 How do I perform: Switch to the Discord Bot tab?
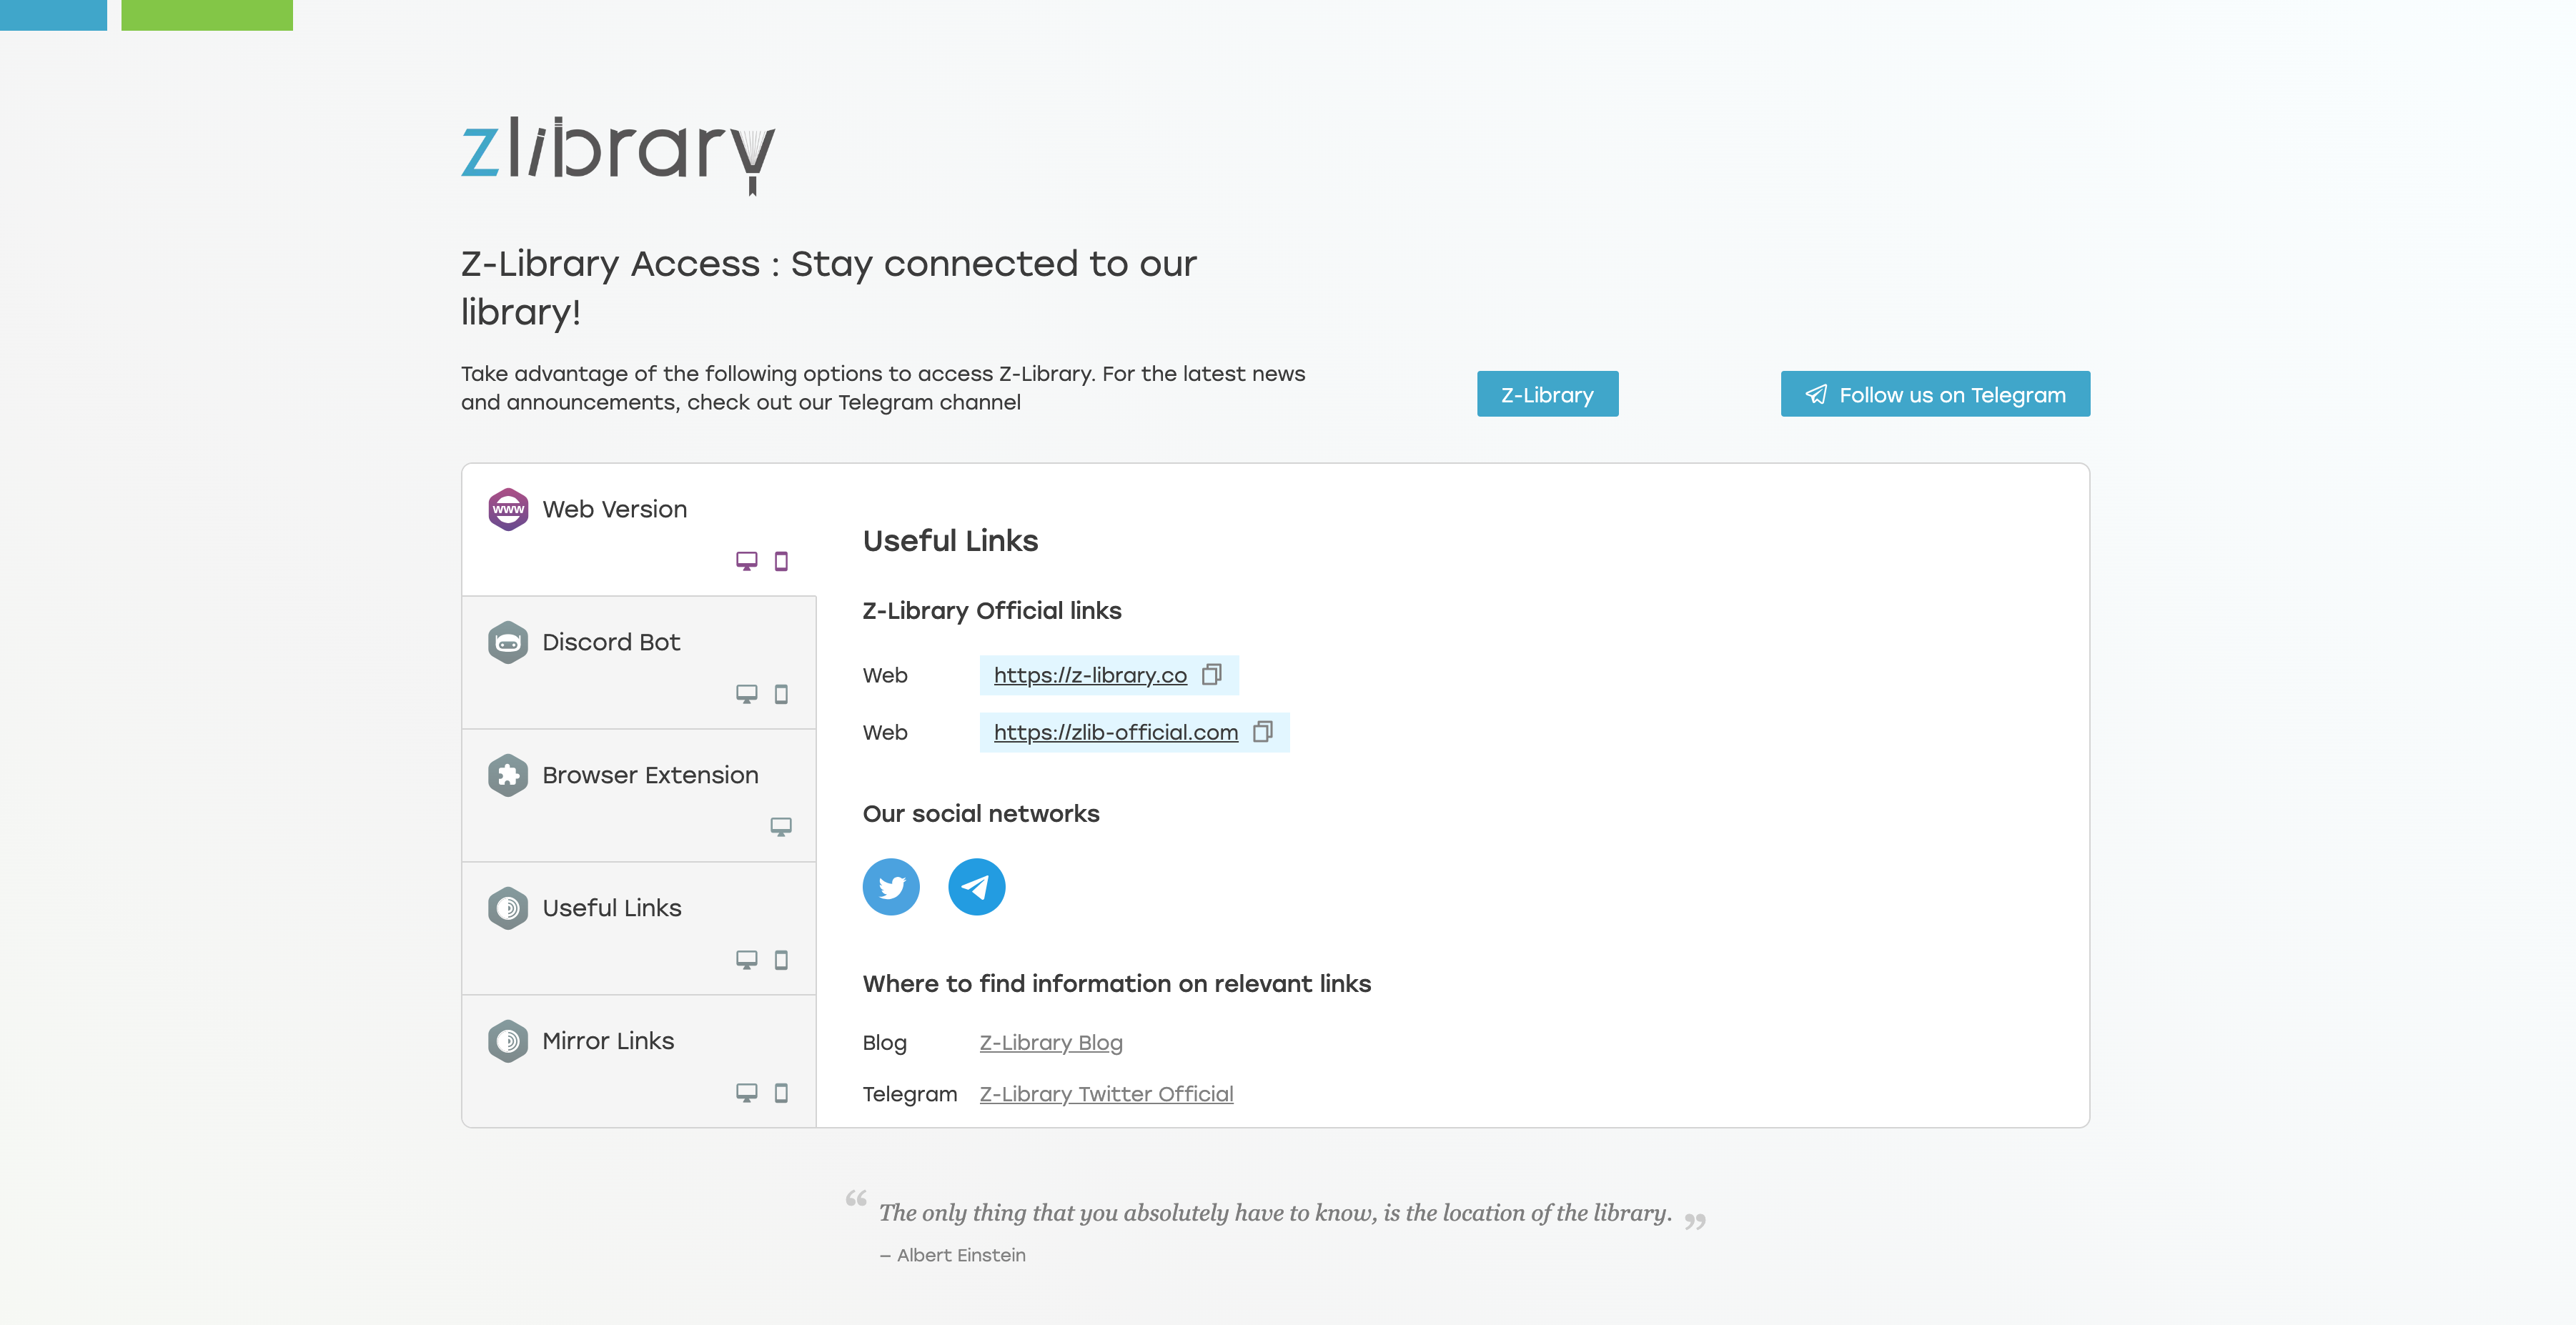pos(611,643)
